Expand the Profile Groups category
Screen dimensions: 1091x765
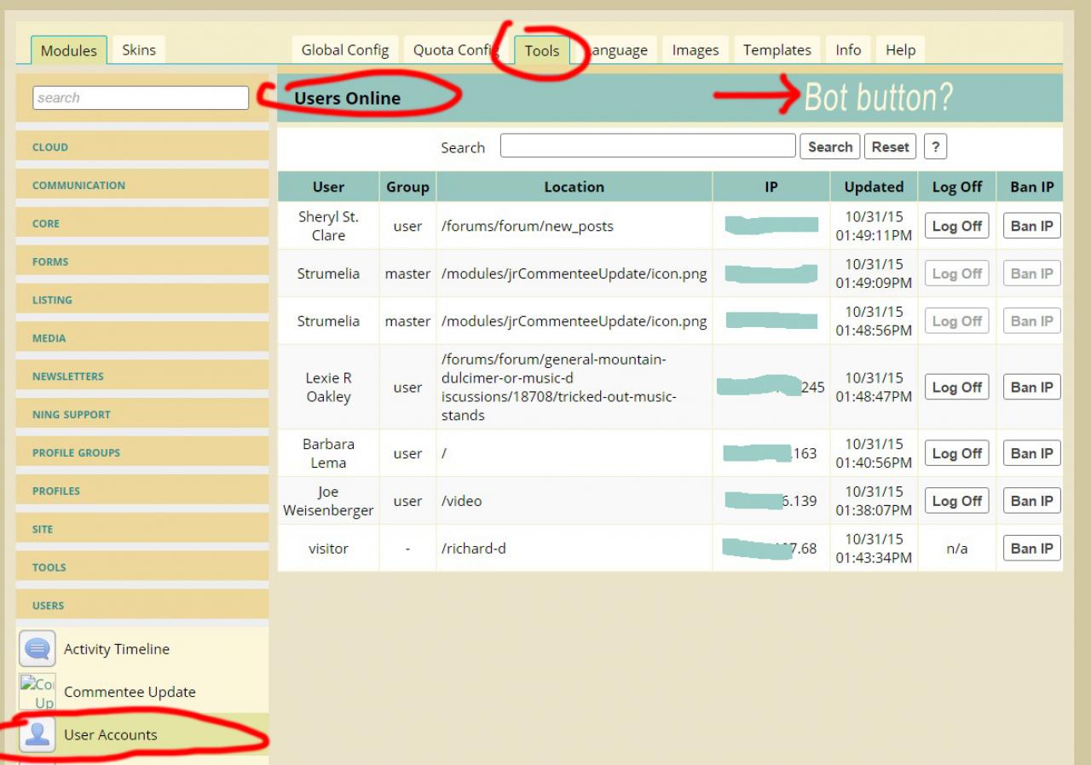pyautogui.click(x=76, y=453)
